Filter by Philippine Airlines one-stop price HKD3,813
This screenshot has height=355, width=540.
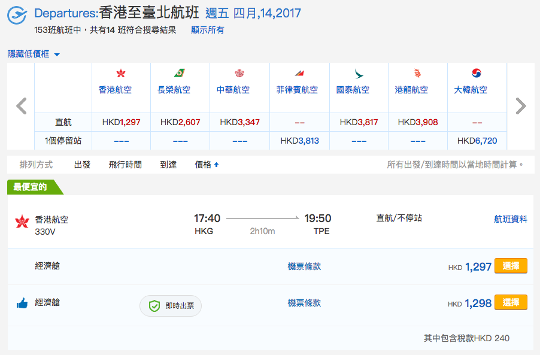coord(299,141)
